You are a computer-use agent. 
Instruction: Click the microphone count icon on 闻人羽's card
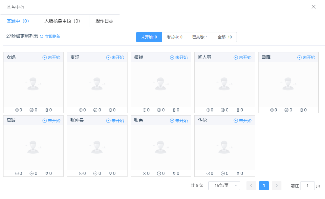(238, 110)
